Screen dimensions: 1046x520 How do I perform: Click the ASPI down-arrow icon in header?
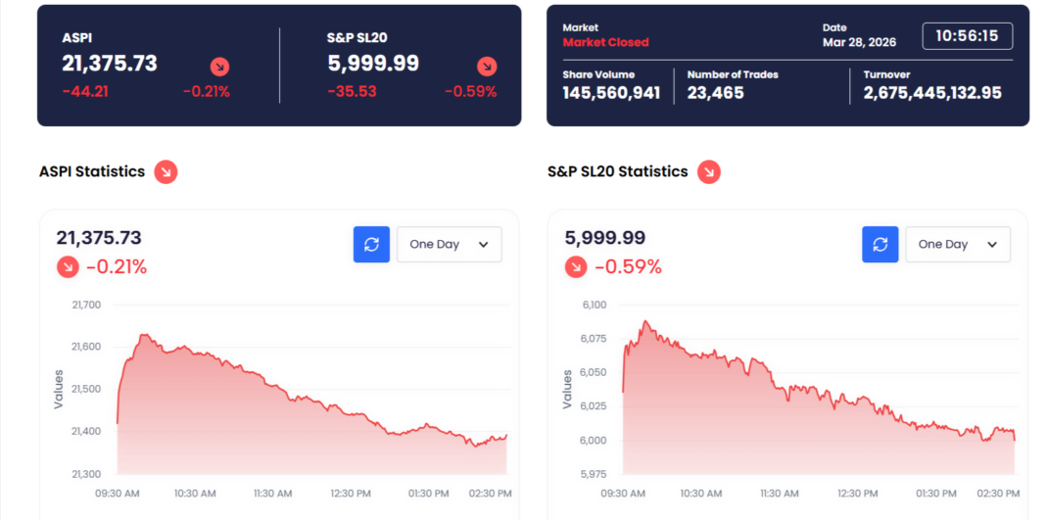coord(220,67)
